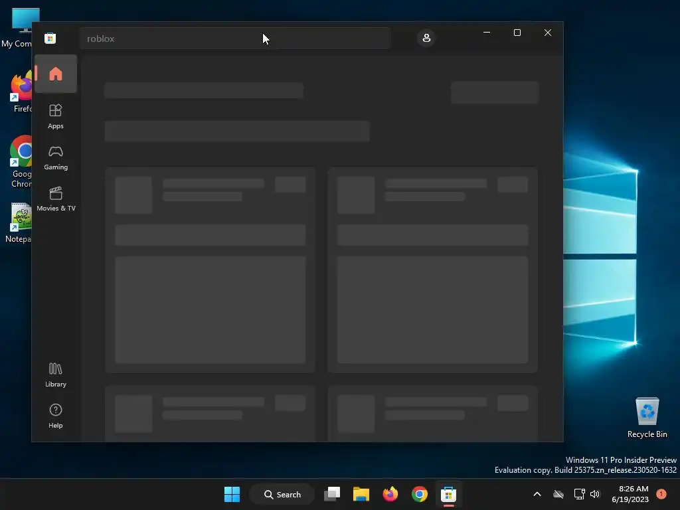
Task: Open the Apps section in Store sidebar
Action: click(x=56, y=116)
